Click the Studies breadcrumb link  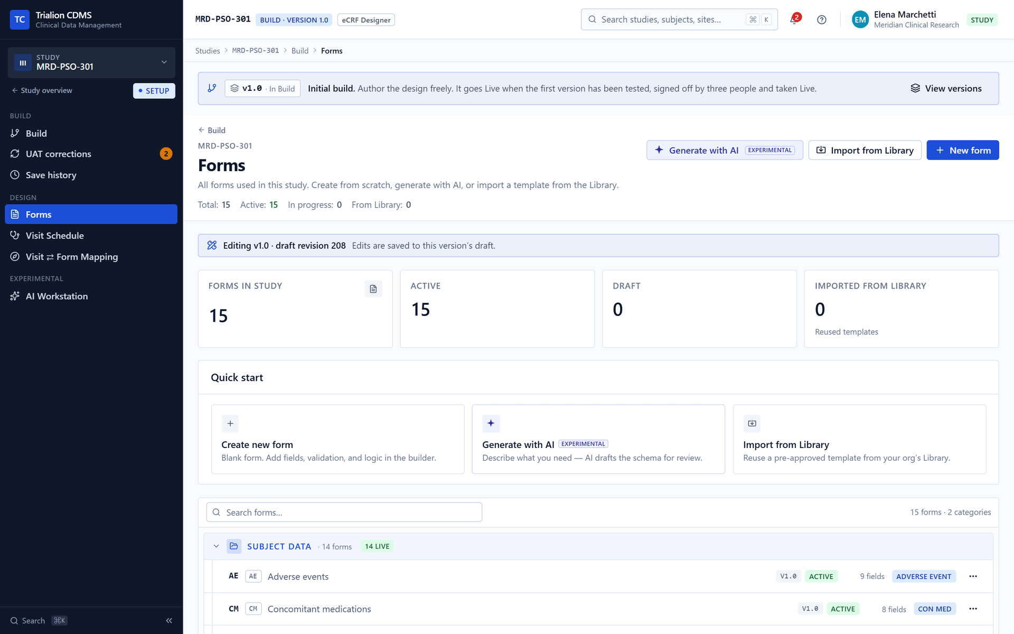point(208,51)
